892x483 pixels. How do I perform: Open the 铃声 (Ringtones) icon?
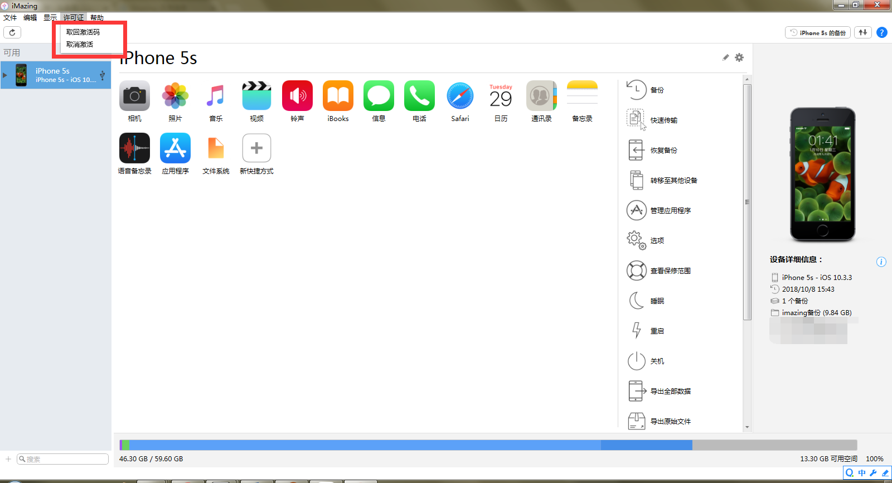pyautogui.click(x=297, y=96)
